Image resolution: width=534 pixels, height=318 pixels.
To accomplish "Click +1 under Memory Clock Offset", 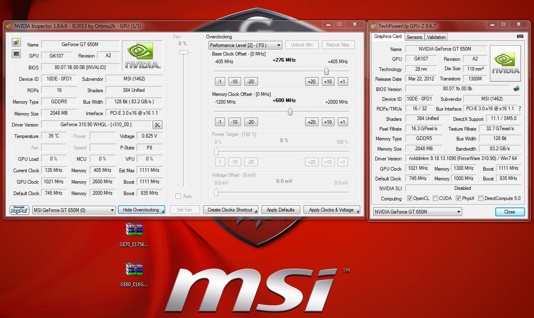I will pyautogui.click(x=343, y=122).
